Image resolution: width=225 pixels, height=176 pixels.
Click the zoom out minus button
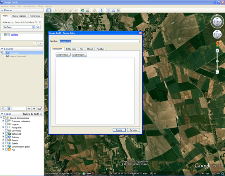217,72
